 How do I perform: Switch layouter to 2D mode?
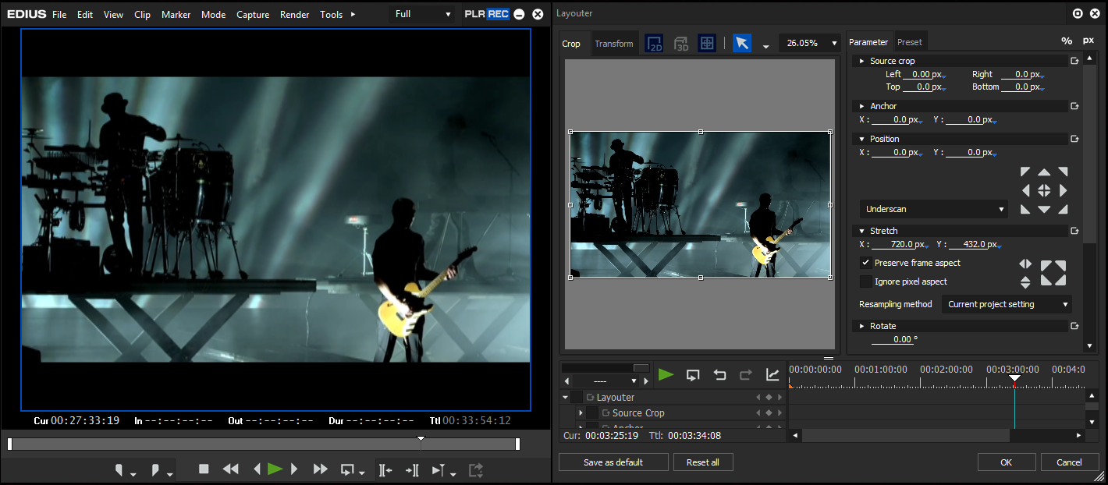pyautogui.click(x=655, y=44)
